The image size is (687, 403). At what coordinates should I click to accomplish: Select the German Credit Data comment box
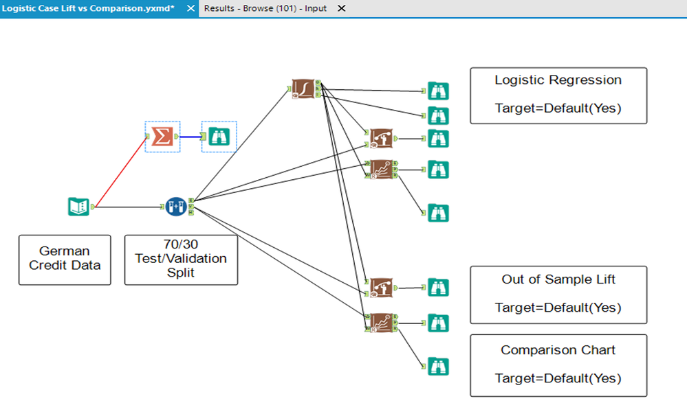click(65, 260)
